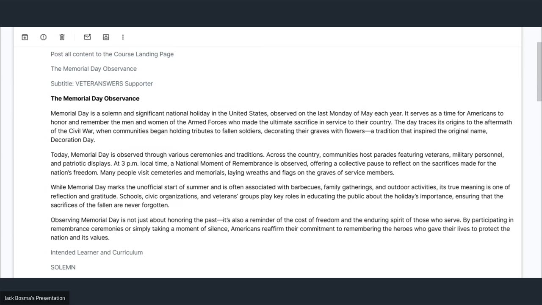The width and height of the screenshot is (542, 305).
Task: Click the paragraph beginning Memorial Day is a solemn
Action: (281, 127)
